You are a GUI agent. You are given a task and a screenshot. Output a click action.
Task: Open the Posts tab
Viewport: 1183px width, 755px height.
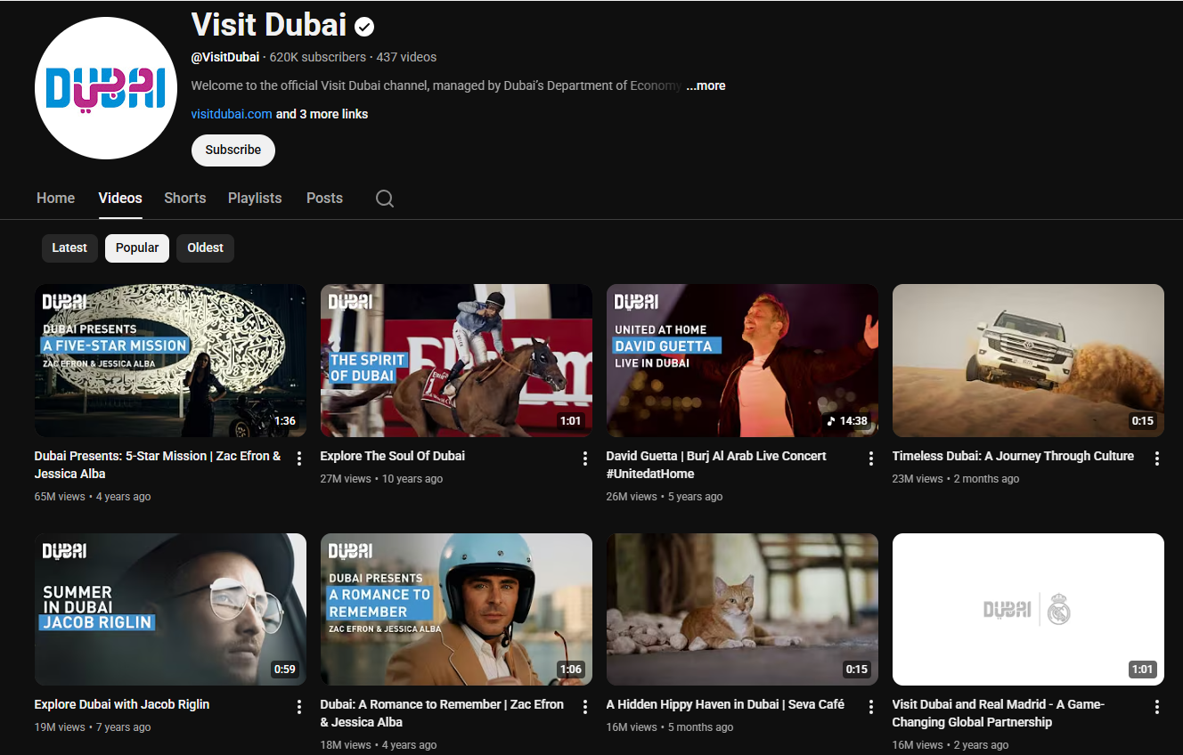tap(324, 198)
